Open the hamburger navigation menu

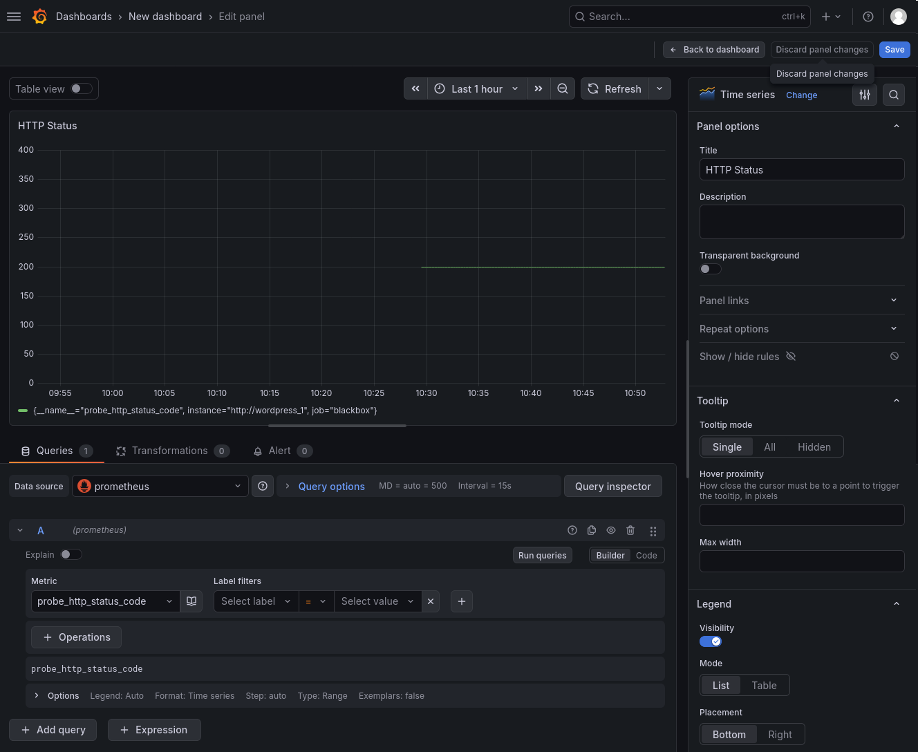(14, 17)
